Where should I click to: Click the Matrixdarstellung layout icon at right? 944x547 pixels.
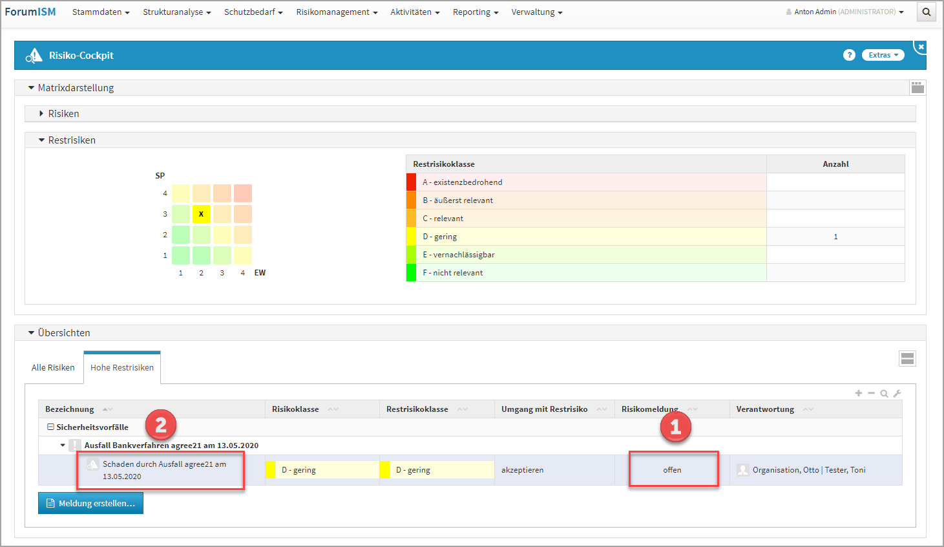click(917, 87)
